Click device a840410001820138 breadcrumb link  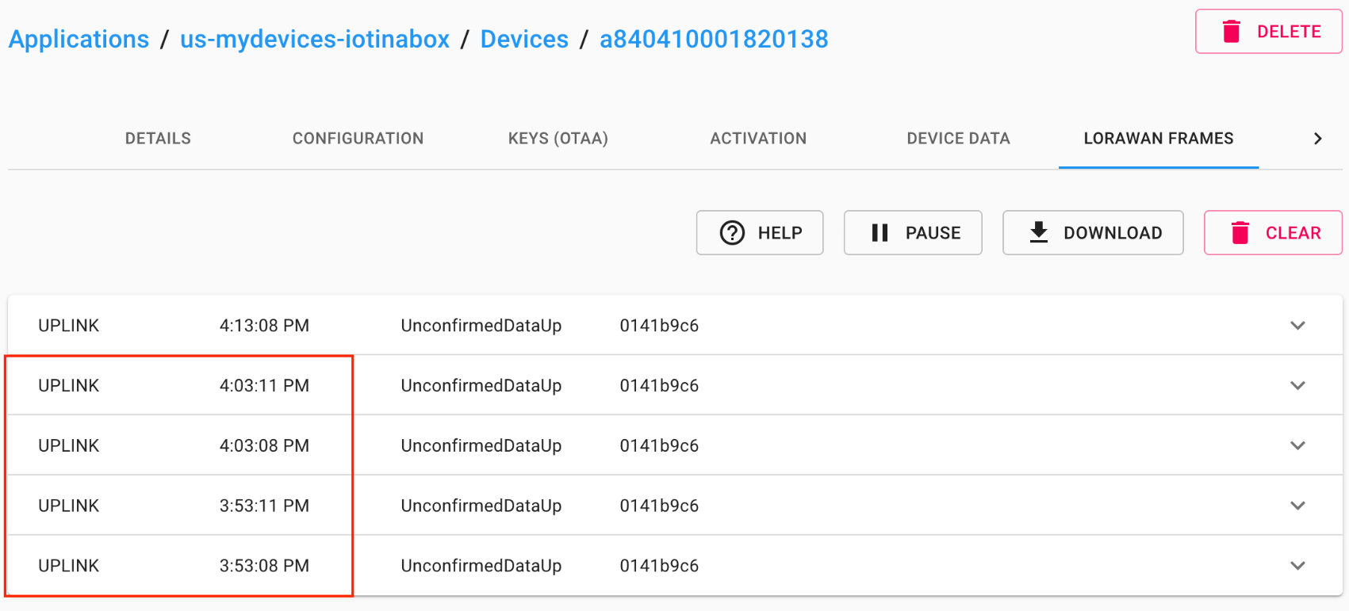point(714,39)
